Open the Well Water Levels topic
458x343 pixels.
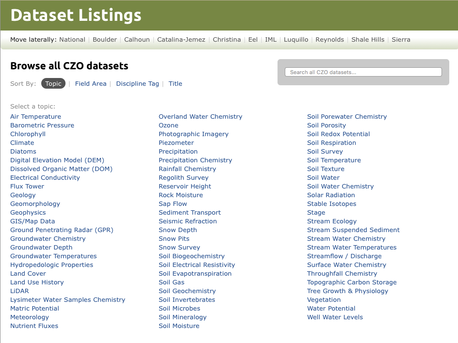[x=335, y=317]
